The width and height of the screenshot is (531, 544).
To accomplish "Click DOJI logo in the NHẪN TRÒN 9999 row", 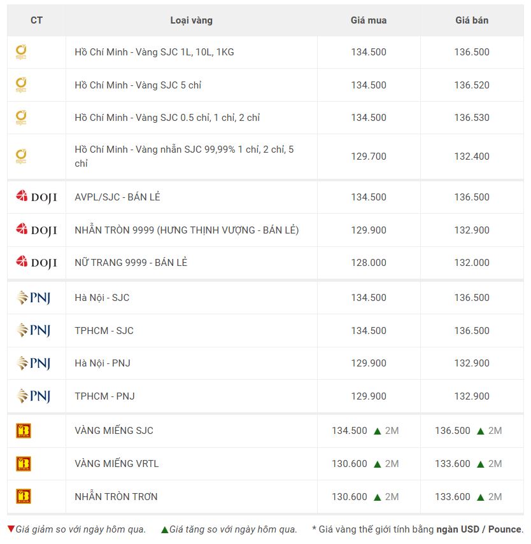I will coord(36,230).
